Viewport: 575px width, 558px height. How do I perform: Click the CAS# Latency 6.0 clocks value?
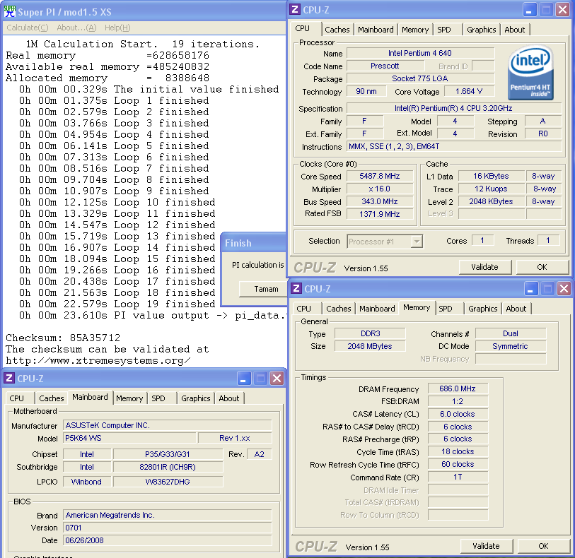coord(458,414)
